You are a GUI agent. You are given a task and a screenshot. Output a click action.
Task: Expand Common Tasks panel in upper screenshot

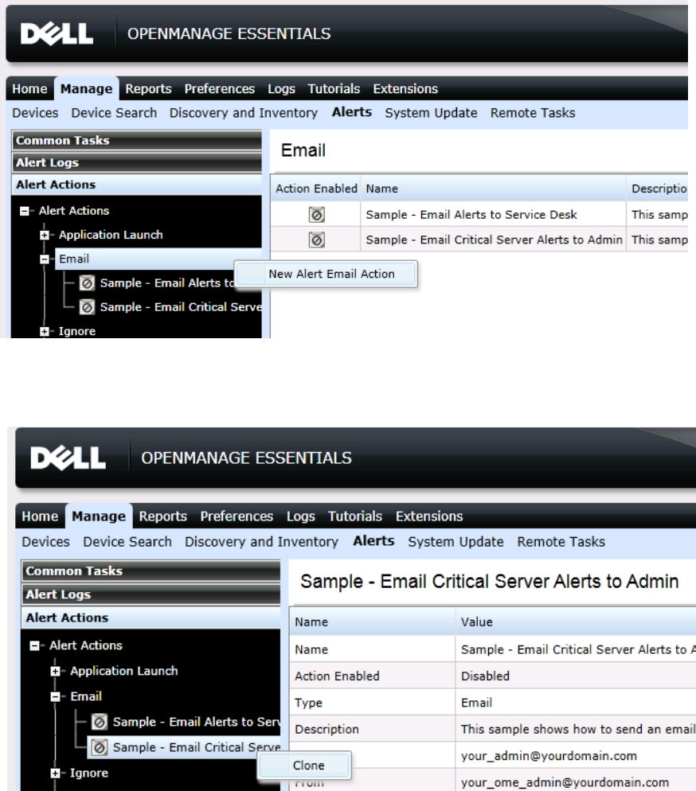pos(137,140)
